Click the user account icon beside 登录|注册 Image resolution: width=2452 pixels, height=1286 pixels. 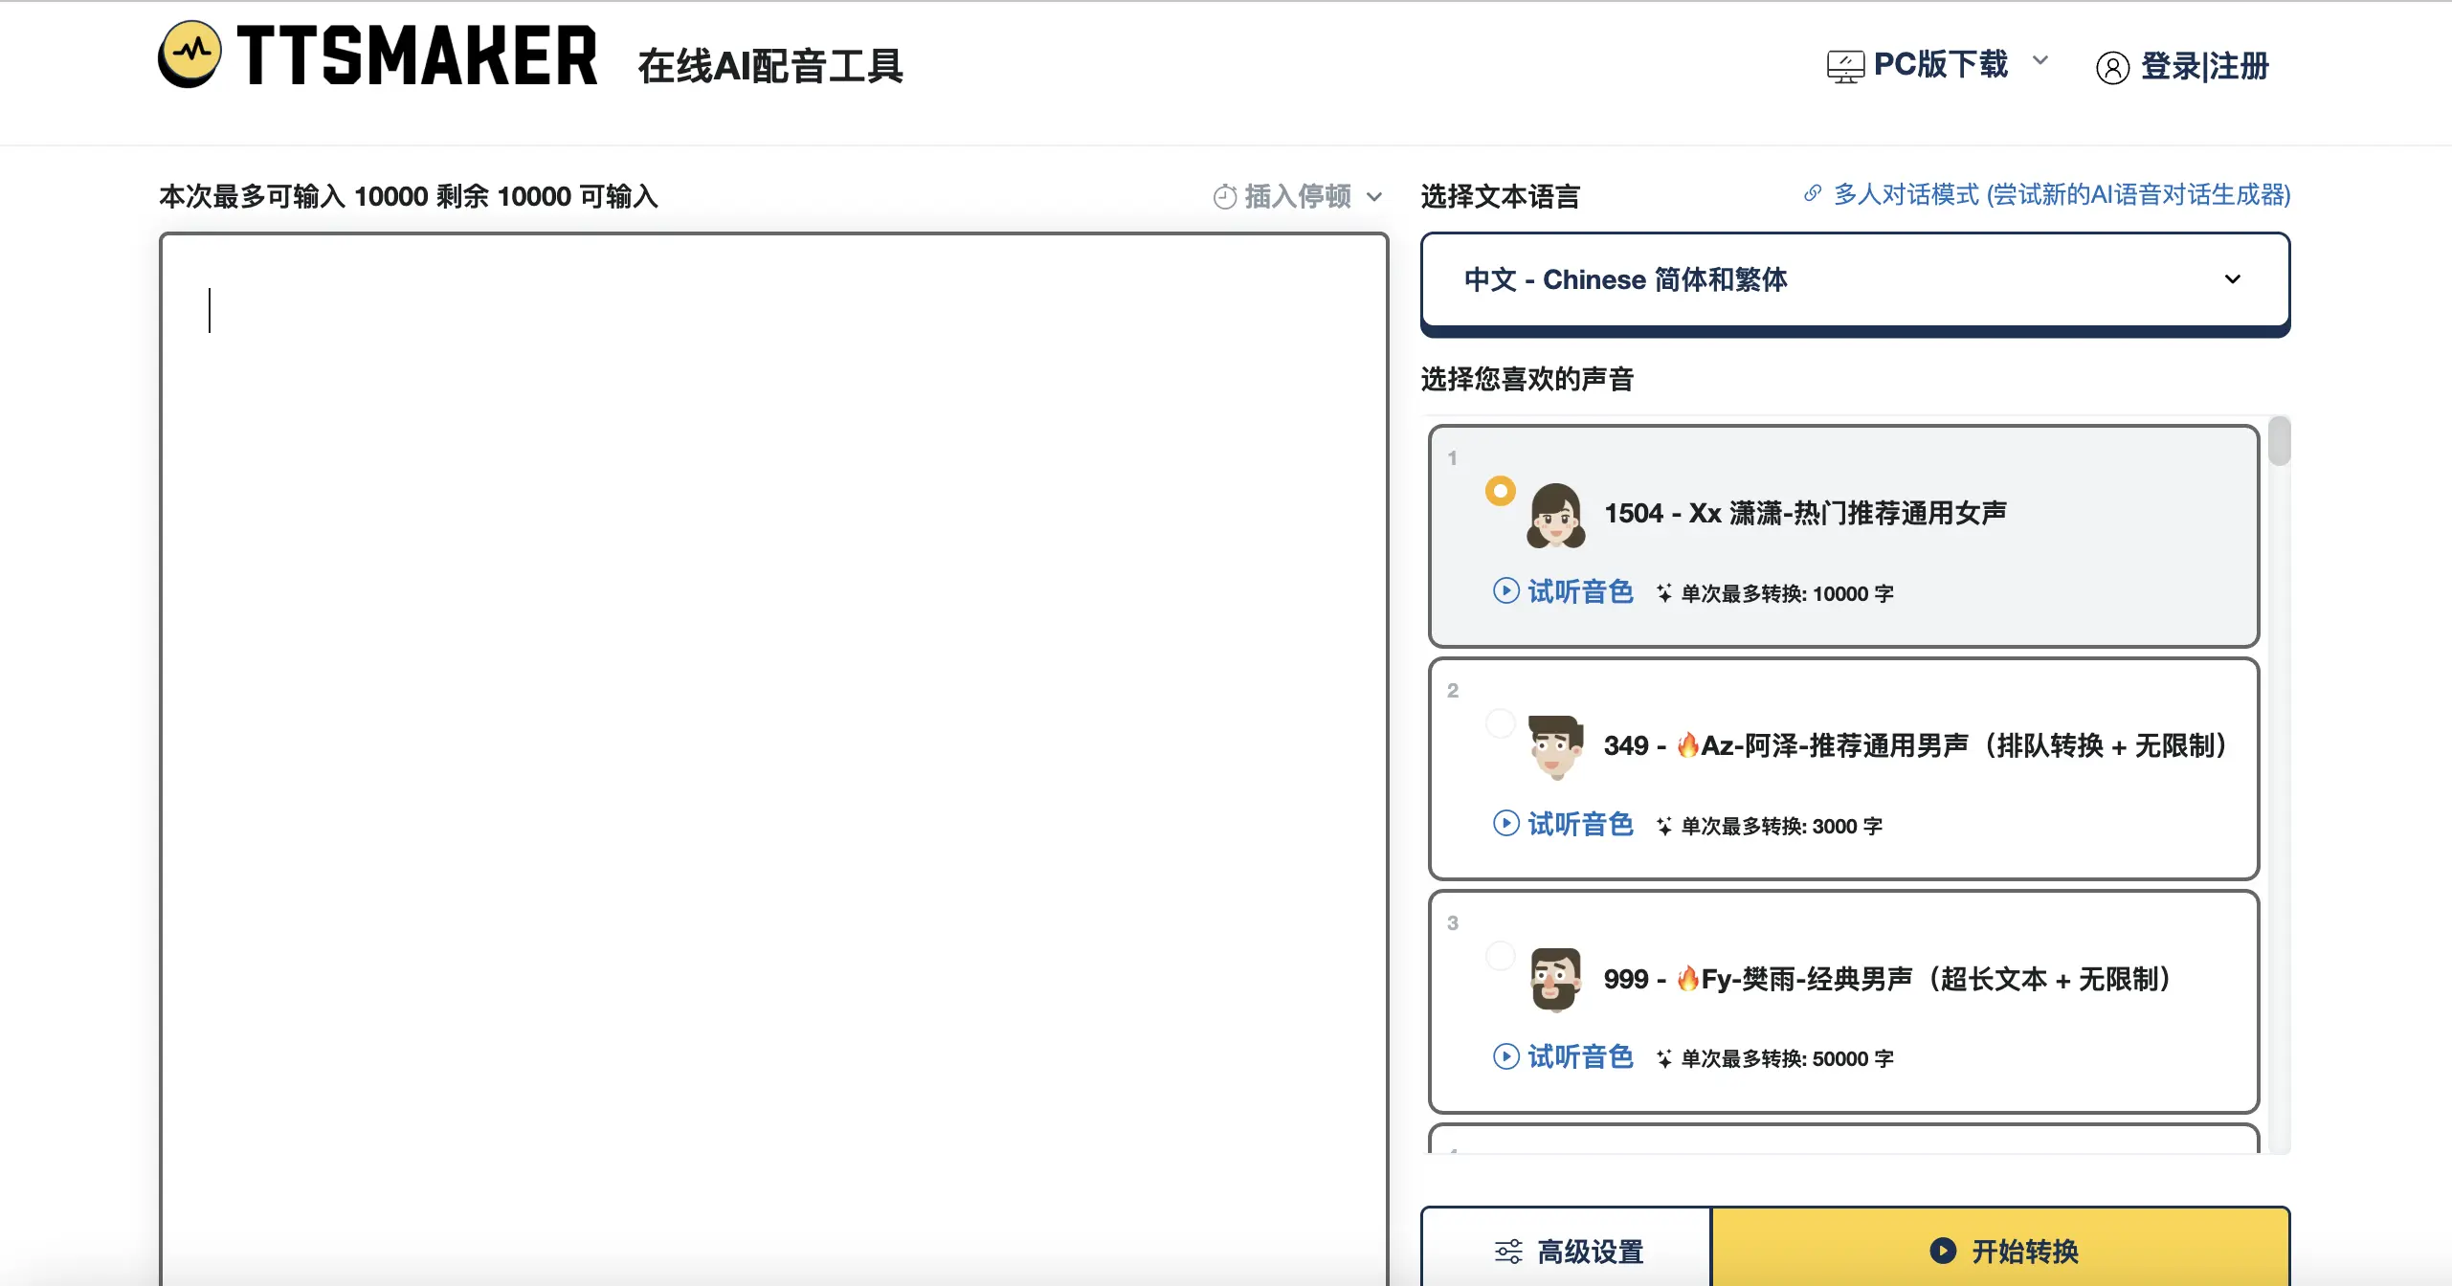(2114, 66)
